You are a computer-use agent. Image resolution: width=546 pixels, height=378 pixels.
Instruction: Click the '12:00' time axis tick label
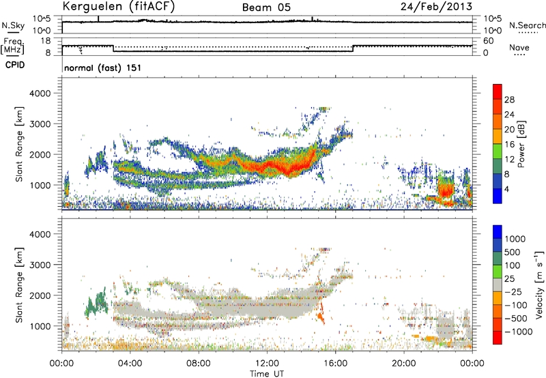click(x=267, y=364)
